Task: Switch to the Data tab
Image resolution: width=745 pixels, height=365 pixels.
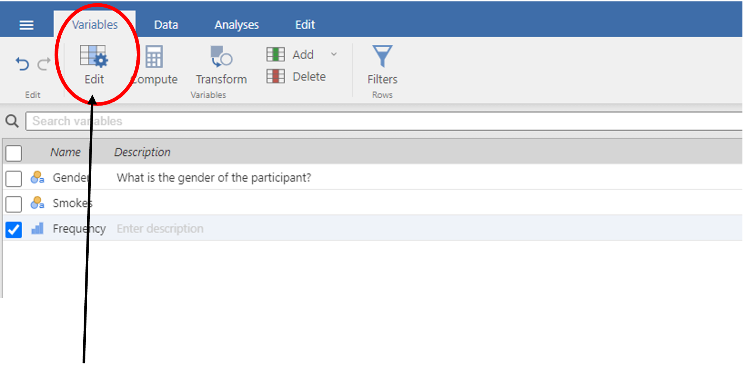Action: pos(166,25)
